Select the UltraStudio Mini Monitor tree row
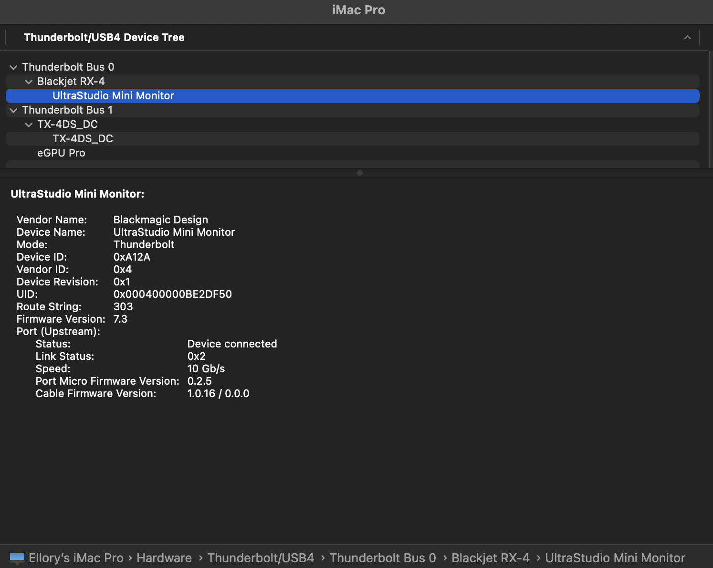 (353, 95)
